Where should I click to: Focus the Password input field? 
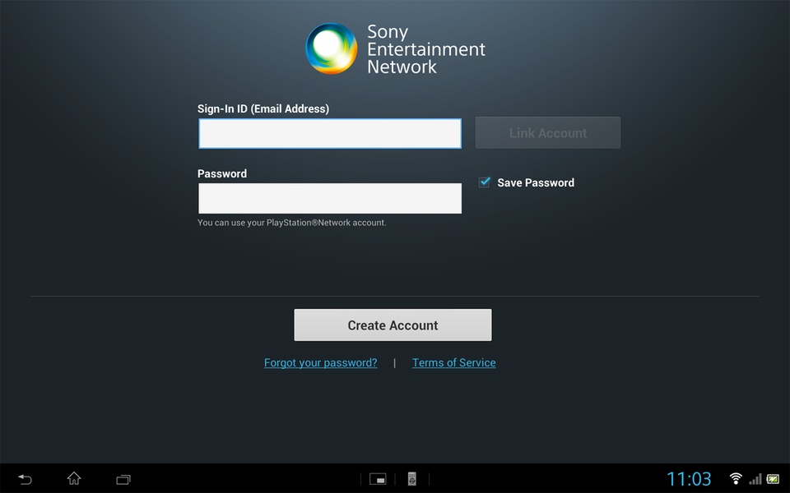coord(330,198)
